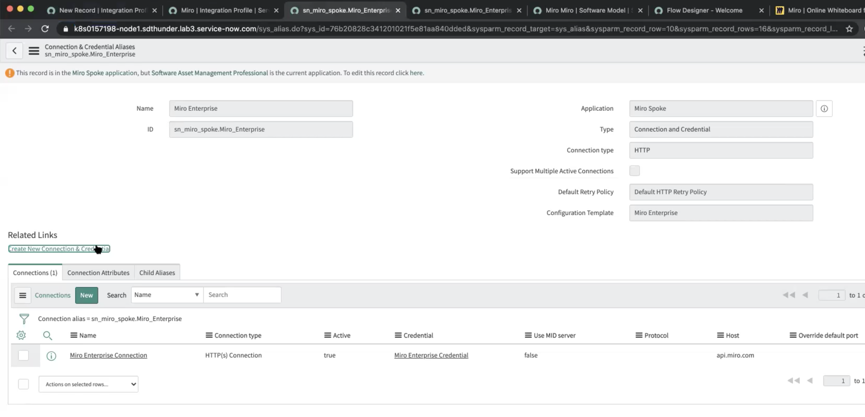Viewport: 865px width, 417px height.
Task: Click bottom pagination page number box
Action: (x=836, y=381)
